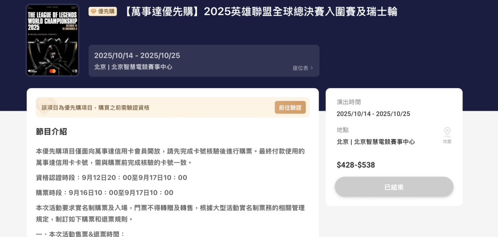Click the 前往驗證 button

(290, 107)
